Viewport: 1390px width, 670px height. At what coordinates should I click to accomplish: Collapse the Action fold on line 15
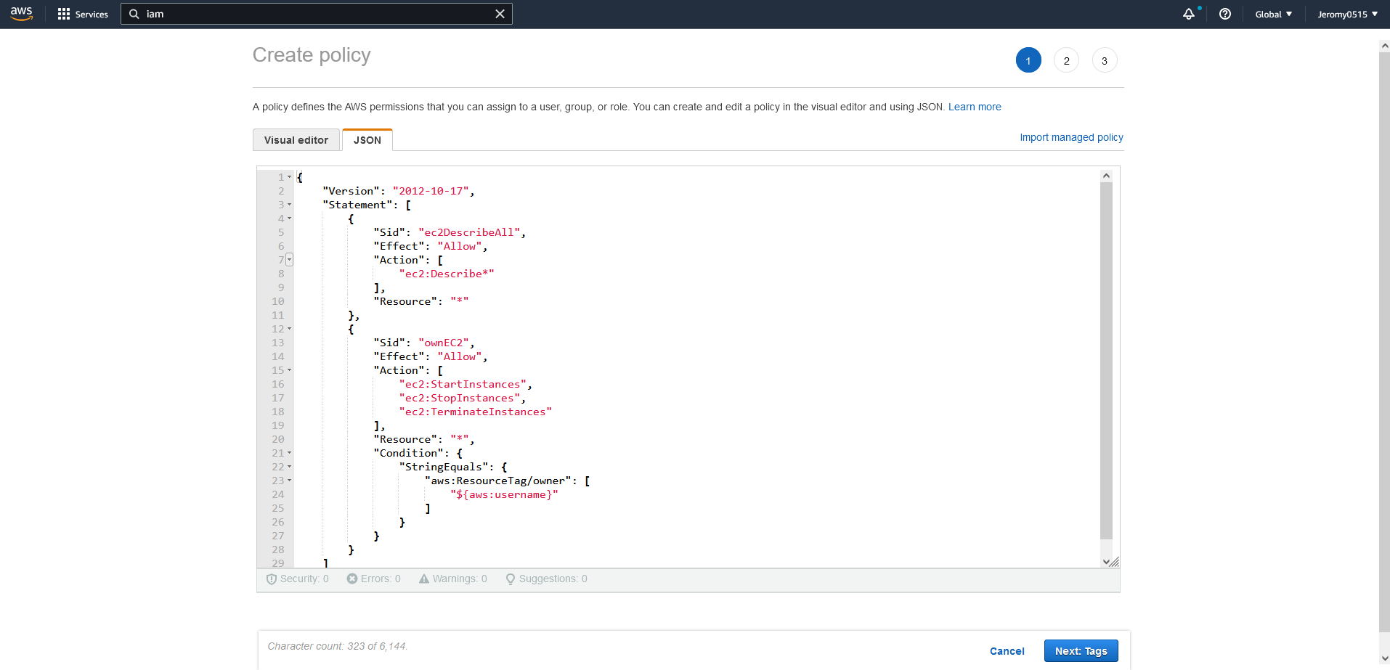click(x=289, y=370)
